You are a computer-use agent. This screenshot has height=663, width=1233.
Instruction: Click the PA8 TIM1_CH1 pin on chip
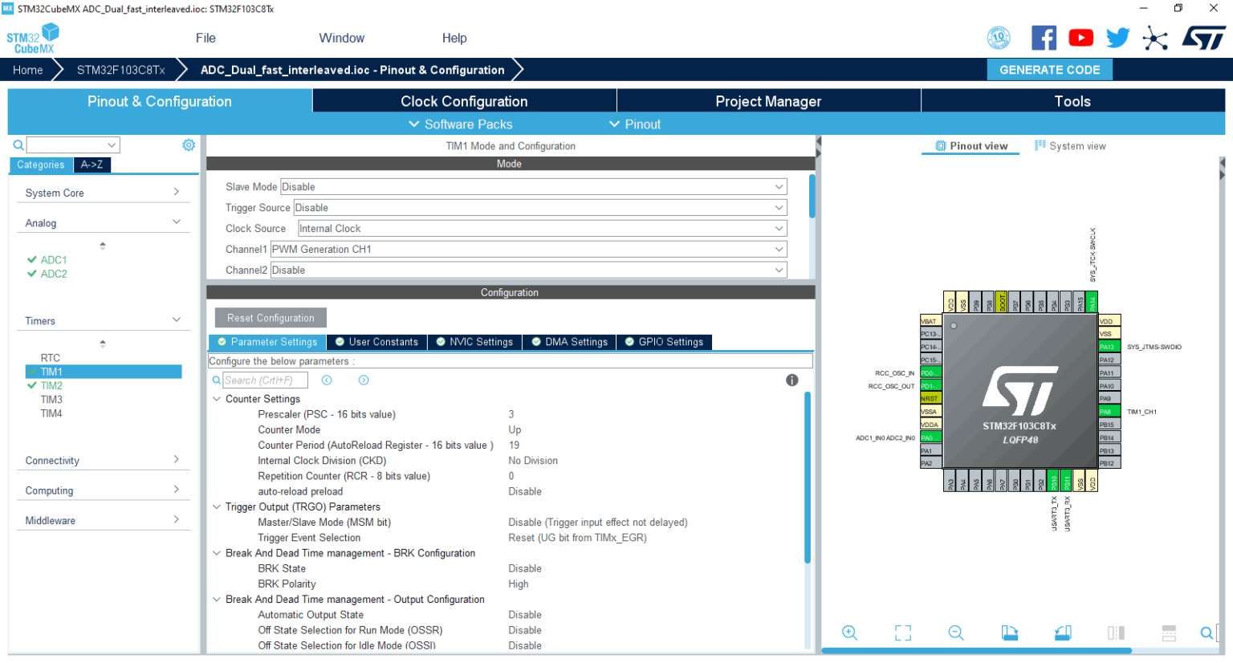(x=1109, y=412)
